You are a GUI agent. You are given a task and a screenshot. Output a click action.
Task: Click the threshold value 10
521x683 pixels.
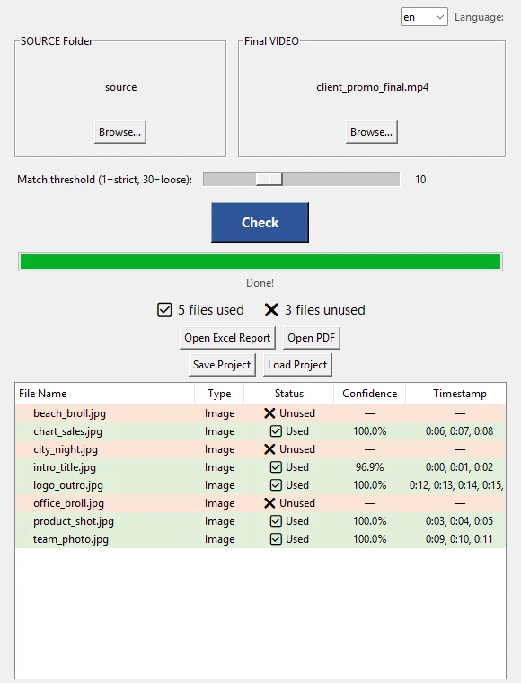tap(420, 180)
